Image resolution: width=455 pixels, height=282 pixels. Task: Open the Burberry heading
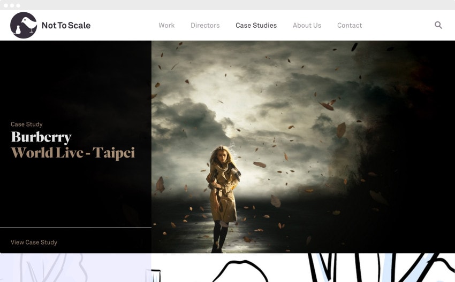[x=41, y=137]
